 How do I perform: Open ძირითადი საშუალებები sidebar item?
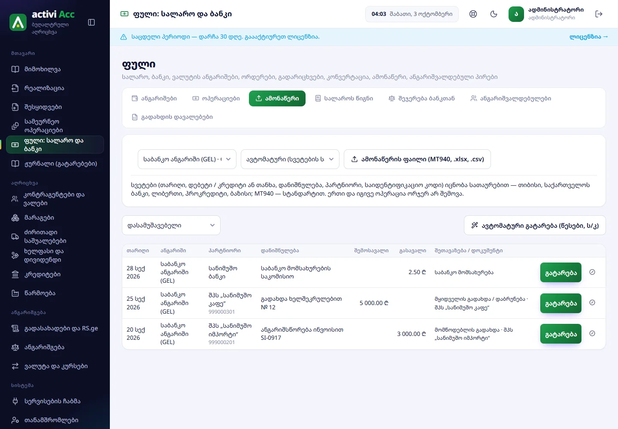55,236
